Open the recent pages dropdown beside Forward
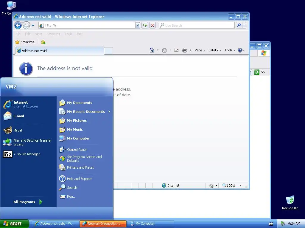The width and height of the screenshot is (305, 228). pyautogui.click(x=33, y=26)
